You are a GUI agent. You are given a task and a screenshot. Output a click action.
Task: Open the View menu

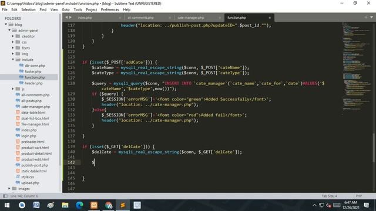click(x=54, y=9)
